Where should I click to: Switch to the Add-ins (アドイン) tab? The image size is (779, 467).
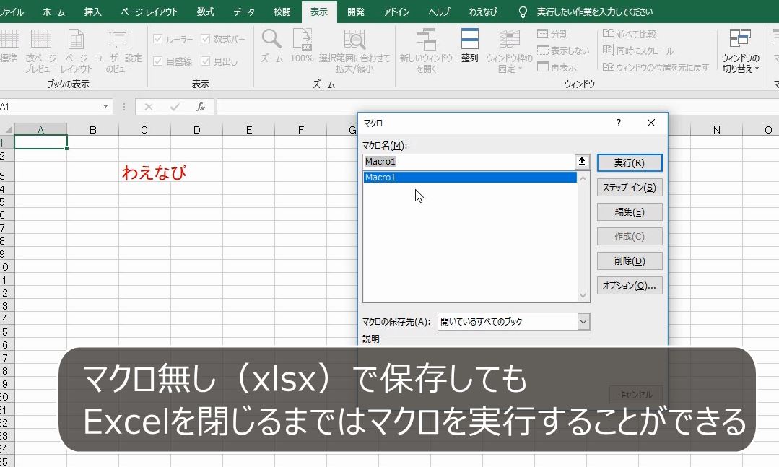pos(396,12)
